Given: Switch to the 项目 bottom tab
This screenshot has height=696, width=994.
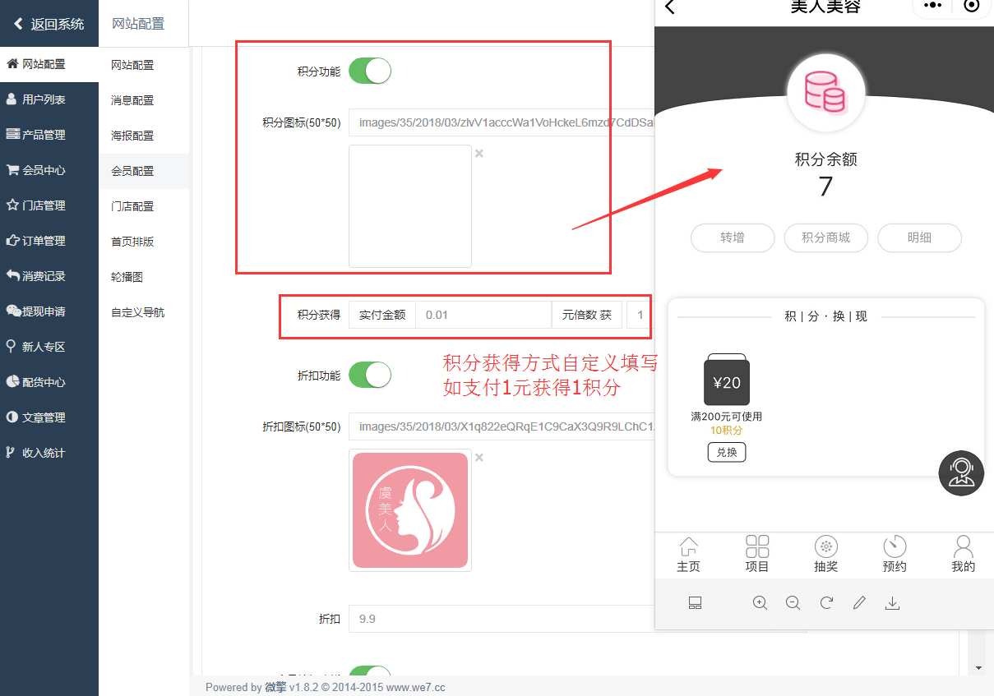Looking at the screenshot, I should pyautogui.click(x=757, y=554).
